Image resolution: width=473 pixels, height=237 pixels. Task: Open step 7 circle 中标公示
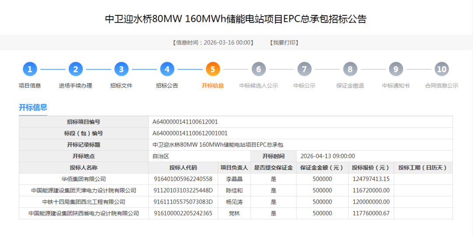coord(304,69)
